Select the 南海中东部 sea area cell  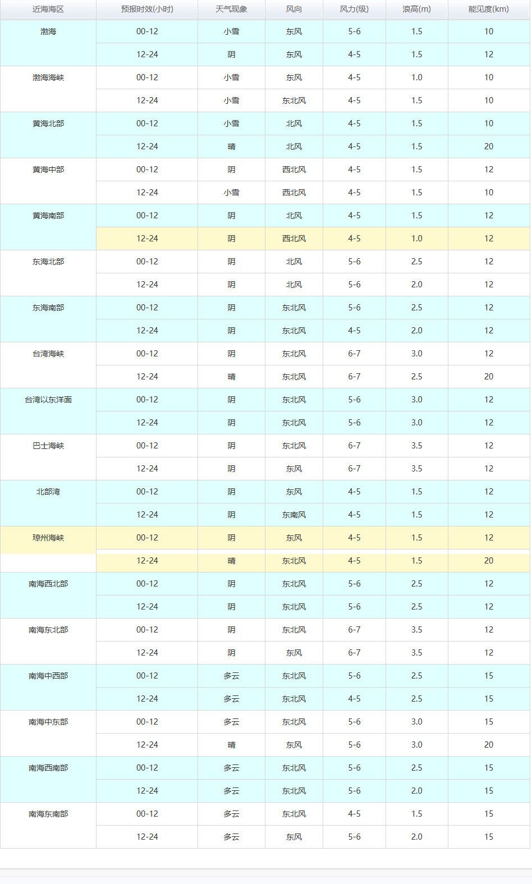(x=48, y=722)
